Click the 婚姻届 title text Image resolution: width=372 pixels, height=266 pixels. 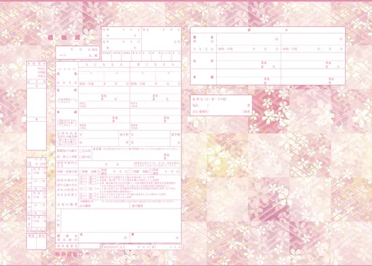click(64, 38)
